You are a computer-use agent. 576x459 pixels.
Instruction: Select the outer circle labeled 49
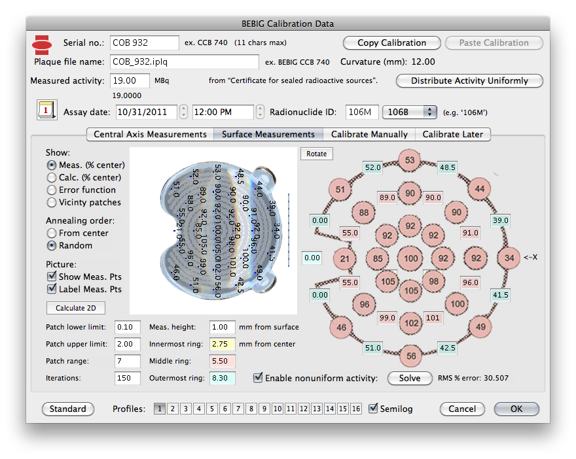[480, 327]
